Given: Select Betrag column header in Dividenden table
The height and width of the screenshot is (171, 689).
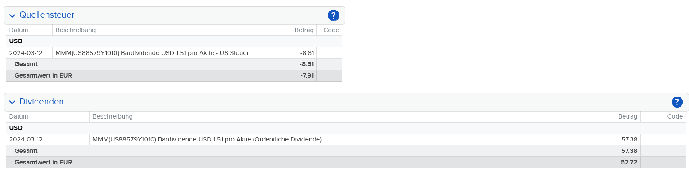Looking at the screenshot, I should click(627, 117).
